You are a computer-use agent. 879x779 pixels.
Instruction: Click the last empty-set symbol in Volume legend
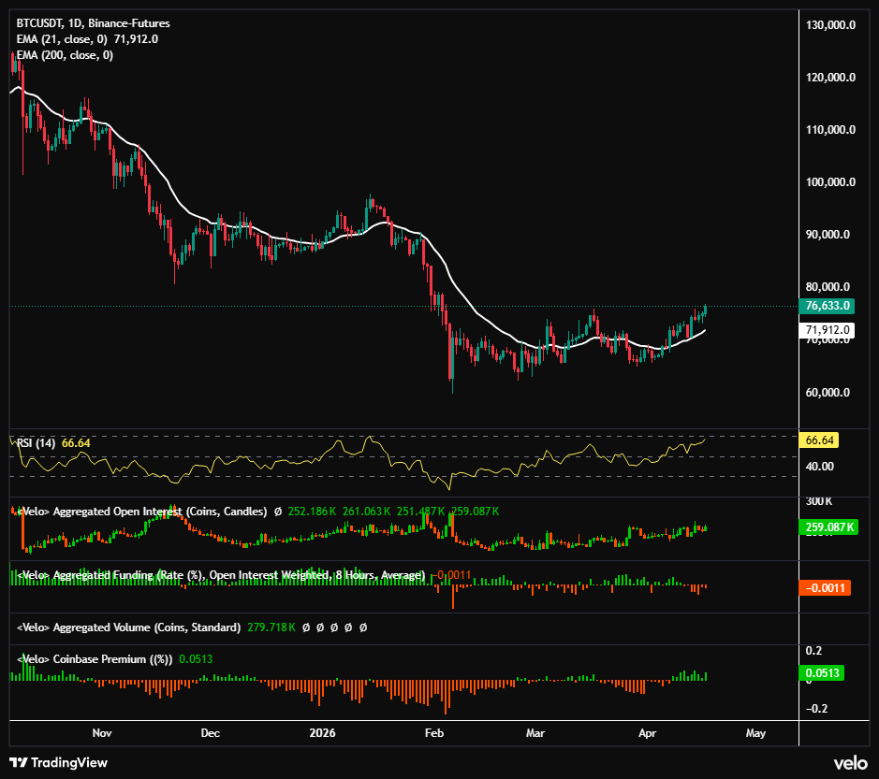pos(362,628)
